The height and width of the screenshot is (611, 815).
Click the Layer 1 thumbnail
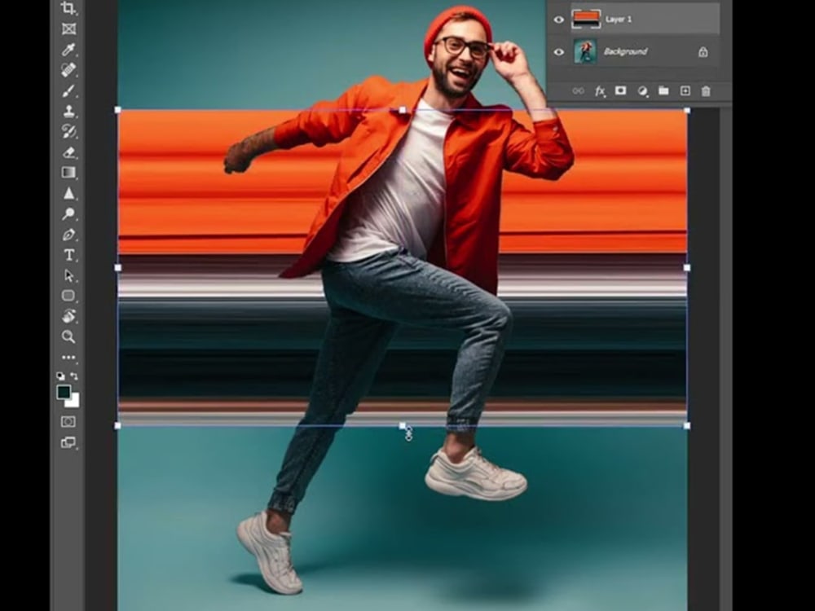[x=585, y=19]
